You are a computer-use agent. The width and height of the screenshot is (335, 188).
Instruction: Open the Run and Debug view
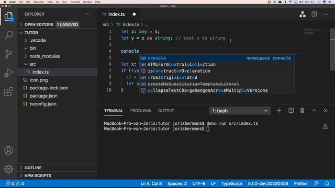pos(8,73)
